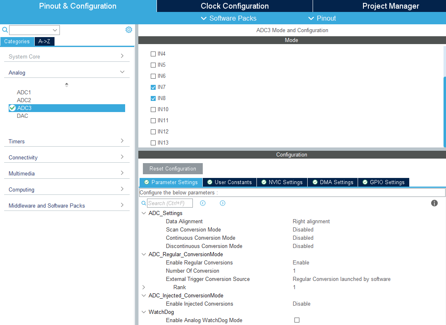This screenshot has height=325, width=446.
Task: Go to next search result arrow
Action: point(223,203)
